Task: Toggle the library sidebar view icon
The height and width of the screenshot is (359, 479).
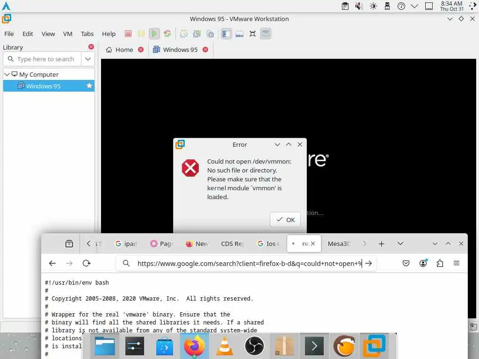Action: pyautogui.click(x=226, y=34)
